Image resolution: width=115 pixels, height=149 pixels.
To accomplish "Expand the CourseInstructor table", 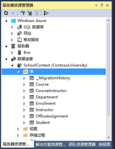I will pyautogui.click(x=24, y=91).
